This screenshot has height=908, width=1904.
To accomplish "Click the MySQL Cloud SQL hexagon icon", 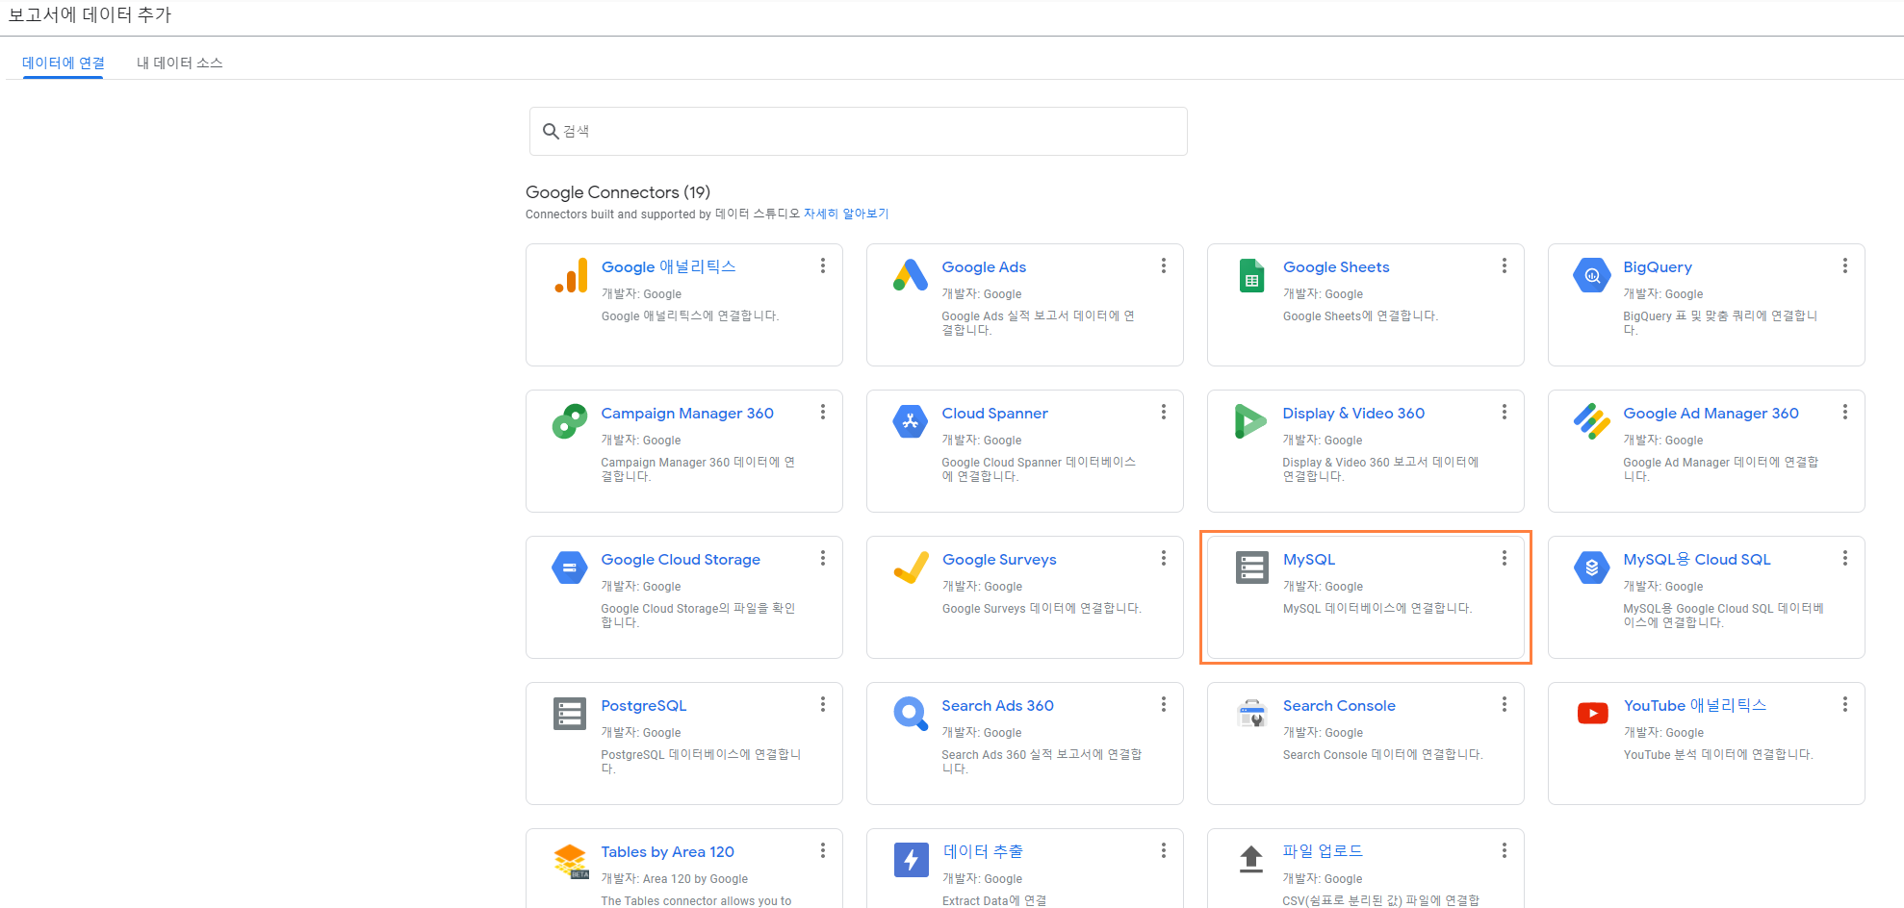I will (1592, 567).
